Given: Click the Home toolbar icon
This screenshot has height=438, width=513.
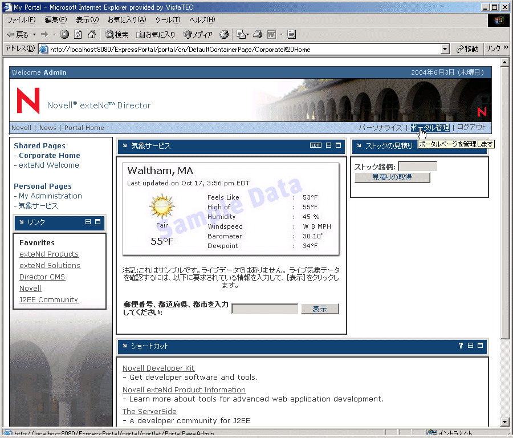Looking at the screenshot, I should [92, 34].
